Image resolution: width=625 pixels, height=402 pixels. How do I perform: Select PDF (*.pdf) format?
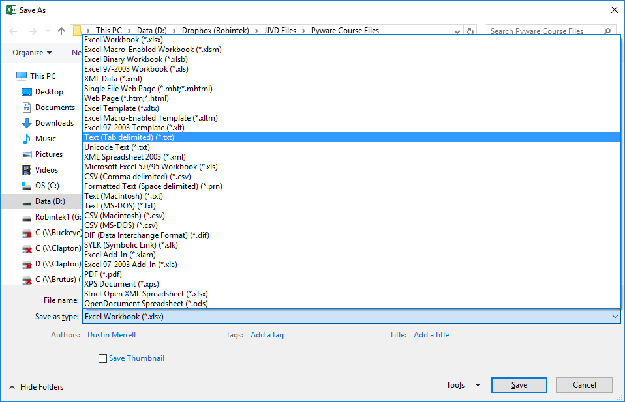[352, 274]
